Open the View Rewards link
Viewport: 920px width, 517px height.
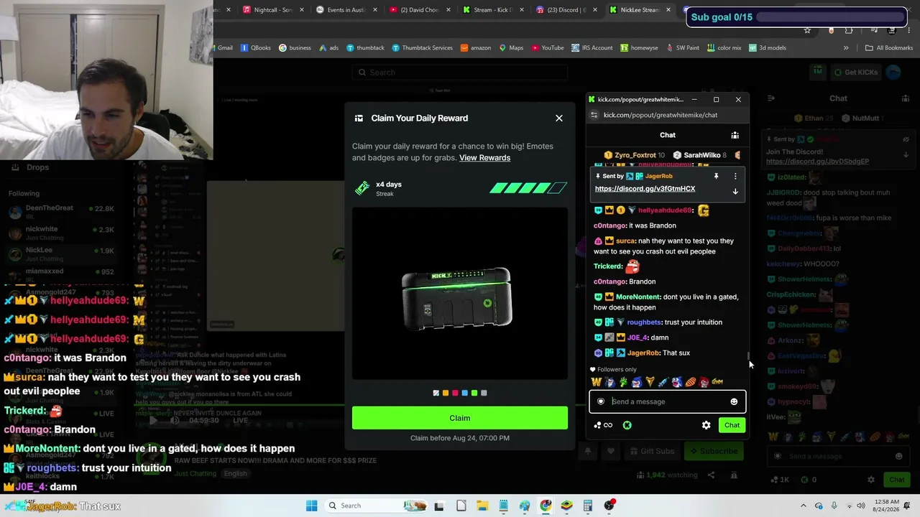tap(484, 158)
